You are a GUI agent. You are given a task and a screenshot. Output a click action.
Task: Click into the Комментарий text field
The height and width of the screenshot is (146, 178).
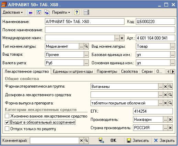coord(55,141)
